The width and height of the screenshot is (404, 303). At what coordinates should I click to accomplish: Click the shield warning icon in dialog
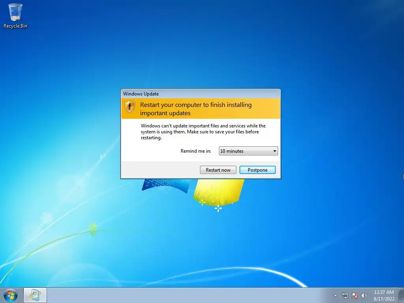tap(129, 106)
